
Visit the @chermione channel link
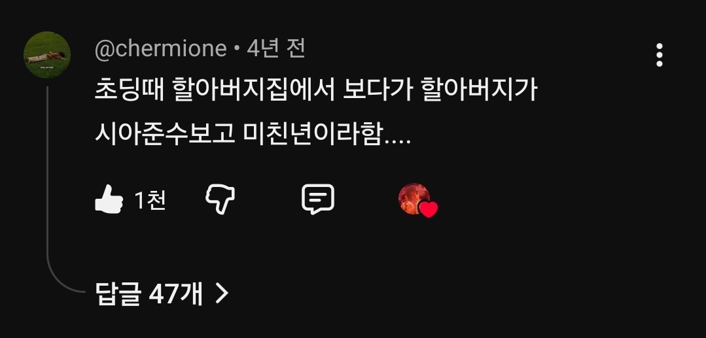(161, 48)
